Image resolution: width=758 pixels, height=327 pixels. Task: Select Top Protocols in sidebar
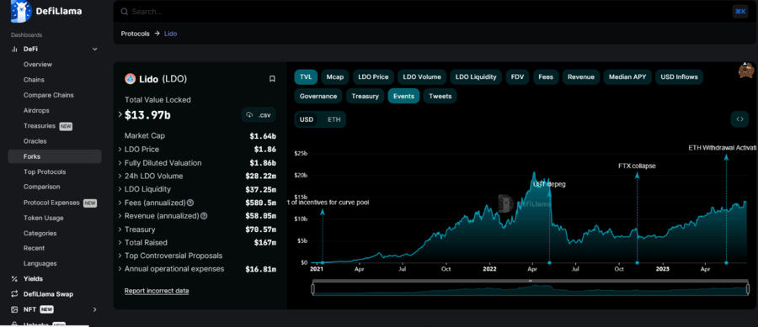45,171
